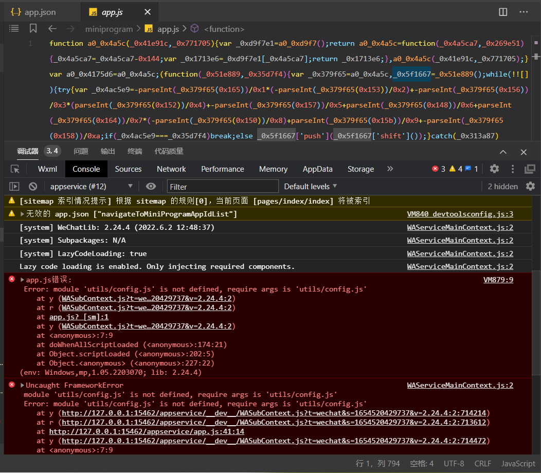The width and height of the screenshot is (541, 473).
Task: Open the LazyCodeLoading row's WAServiceMainContext.js:2 link
Action: (460, 253)
